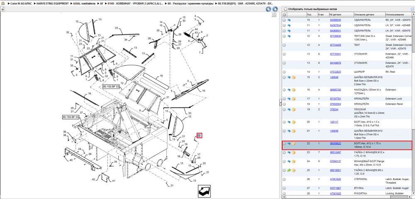This screenshot has width=415, height=199.
Task: Click the package box icon in row 87656137
Action: point(293,161)
